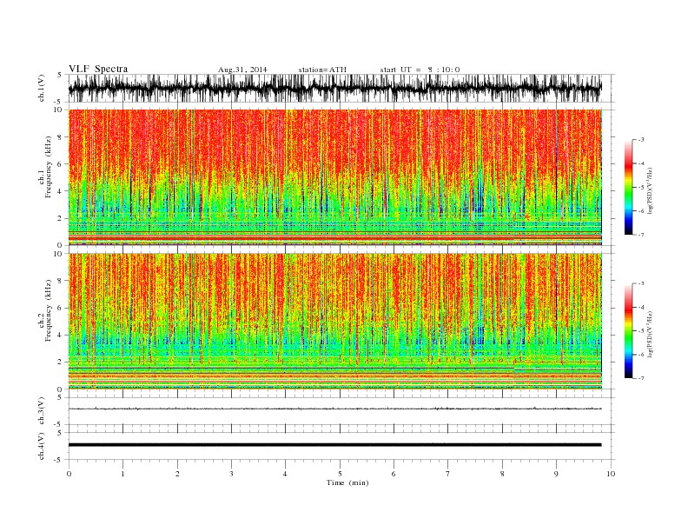Click time axis tick label "5"
The height and width of the screenshot is (532, 688).
tap(340, 474)
